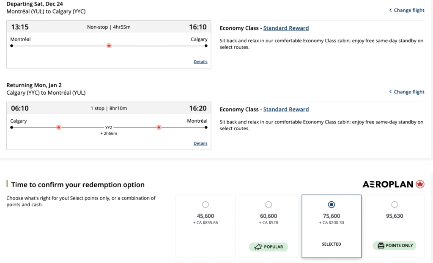
Task: Open Details for Calgary to Montréal flight
Action: click(x=200, y=143)
